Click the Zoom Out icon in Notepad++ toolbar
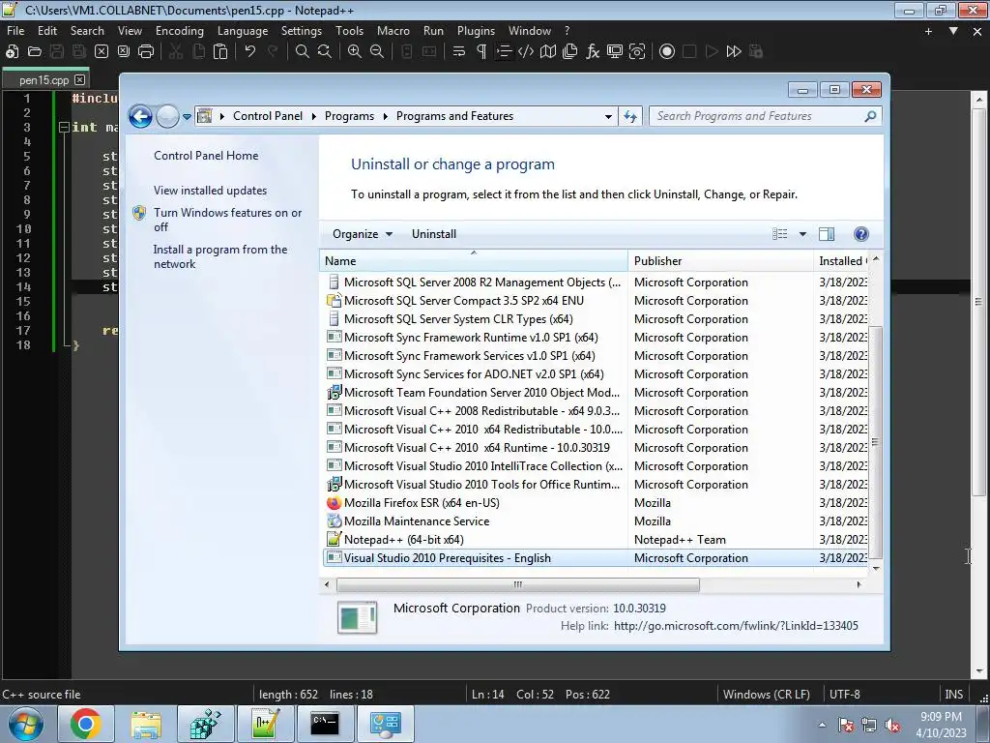The height and width of the screenshot is (743, 990). 377,52
